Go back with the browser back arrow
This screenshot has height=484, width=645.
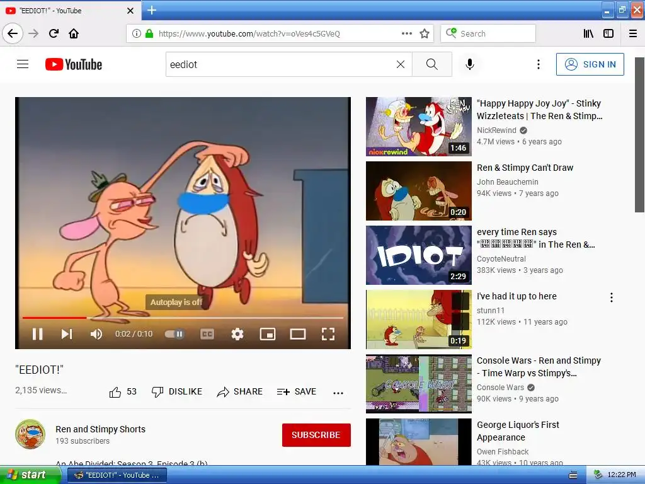(13, 33)
